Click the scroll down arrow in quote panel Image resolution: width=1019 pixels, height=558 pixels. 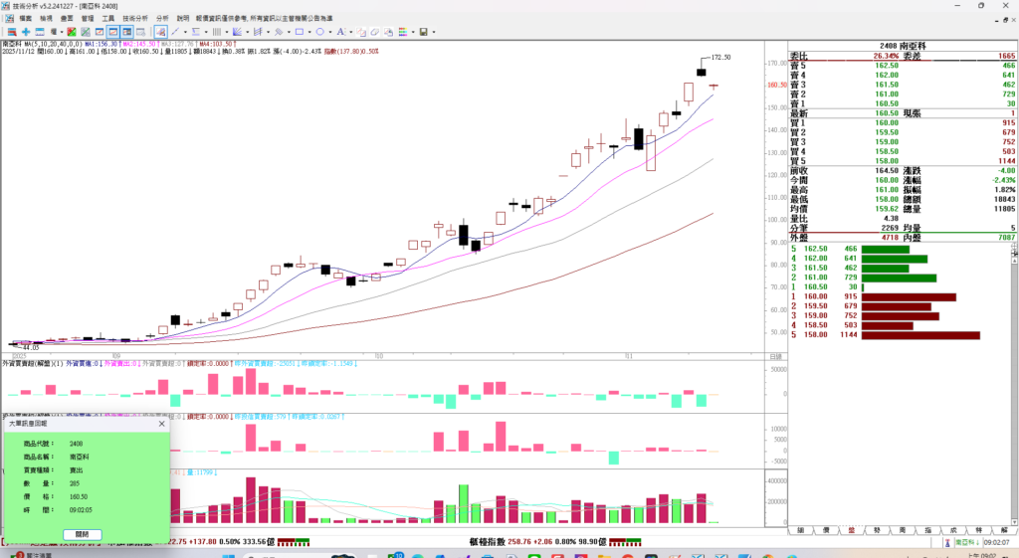[1014, 521]
